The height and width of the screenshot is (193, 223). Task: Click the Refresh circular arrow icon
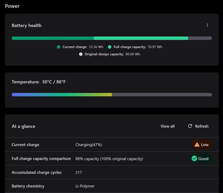point(190,126)
